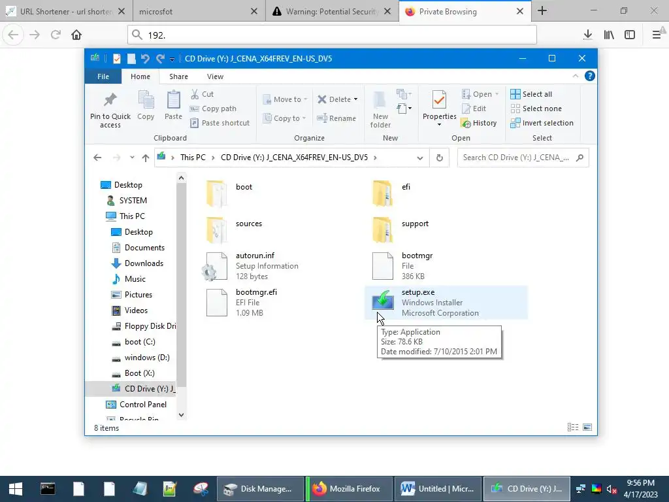Click Select none in ribbon

536,109
